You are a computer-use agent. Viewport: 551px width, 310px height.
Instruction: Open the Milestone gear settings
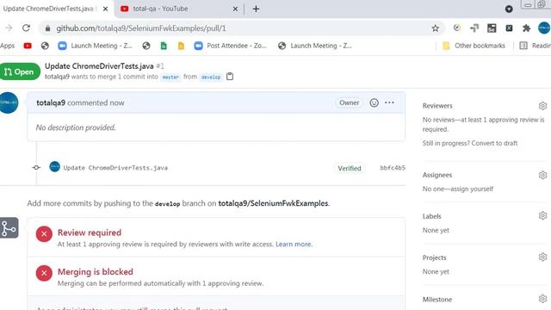coord(542,299)
